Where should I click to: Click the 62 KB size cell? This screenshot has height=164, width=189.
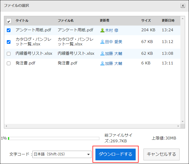click(x=147, y=53)
